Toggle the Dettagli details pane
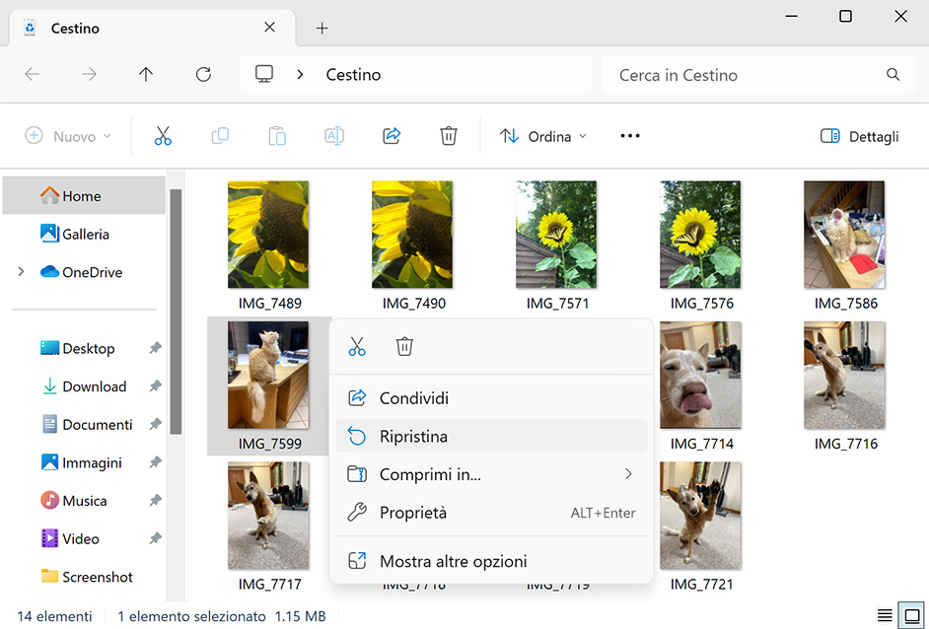The image size is (929, 629). (859, 136)
